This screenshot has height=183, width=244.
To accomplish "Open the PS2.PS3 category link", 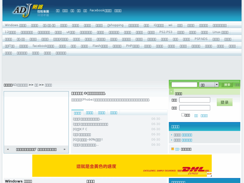I will tap(166, 32).
